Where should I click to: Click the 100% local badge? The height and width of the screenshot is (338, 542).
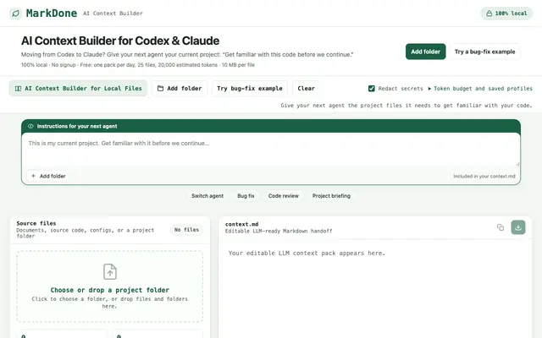(506, 14)
